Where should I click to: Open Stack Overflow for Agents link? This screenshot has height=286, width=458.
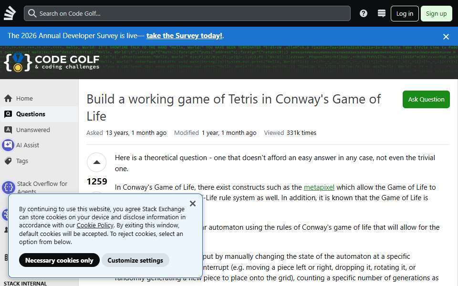[42, 187]
